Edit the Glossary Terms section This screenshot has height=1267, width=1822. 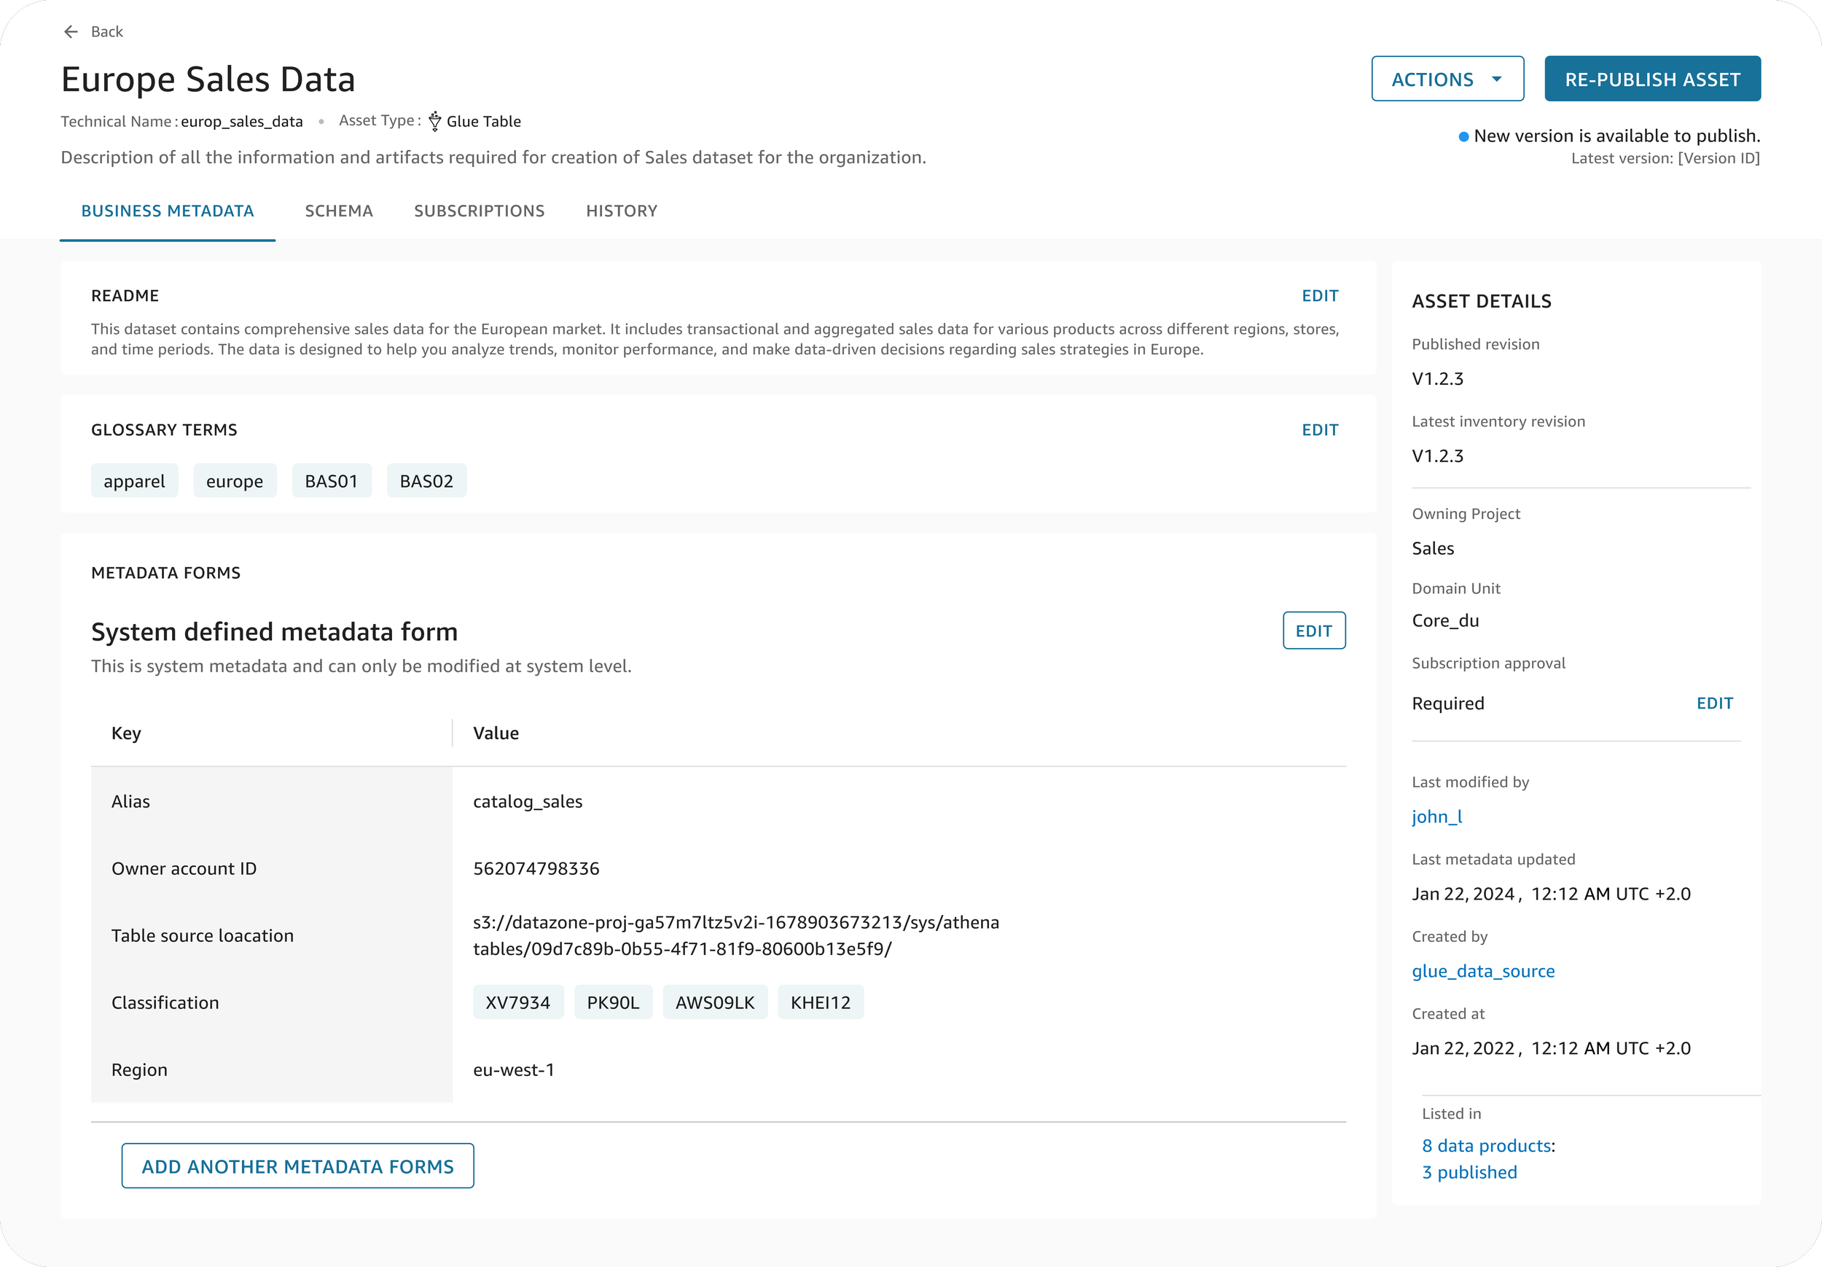[x=1319, y=430]
